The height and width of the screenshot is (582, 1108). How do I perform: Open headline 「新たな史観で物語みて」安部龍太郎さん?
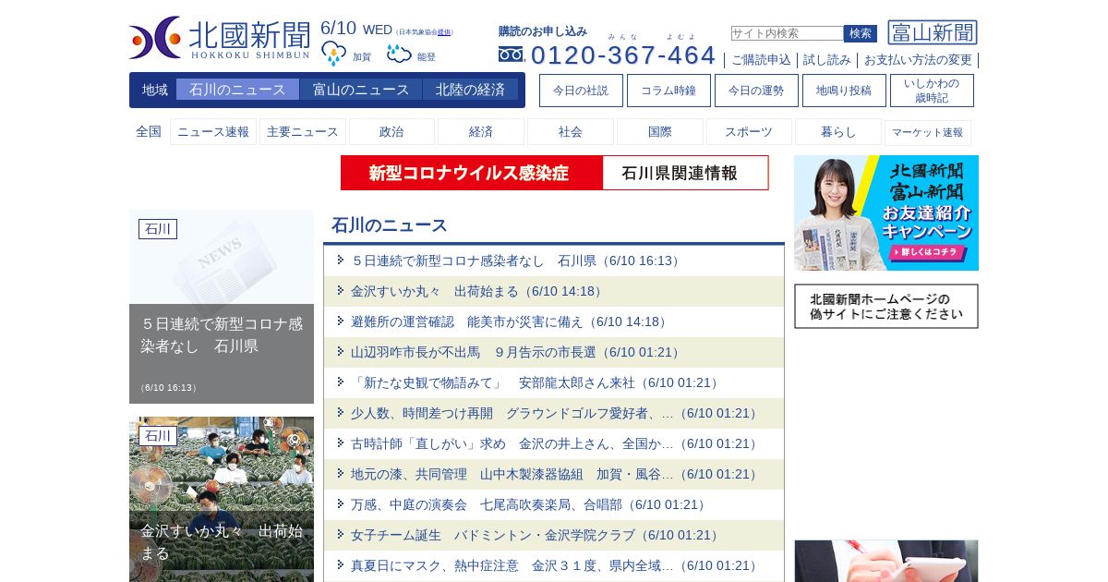coord(536,382)
